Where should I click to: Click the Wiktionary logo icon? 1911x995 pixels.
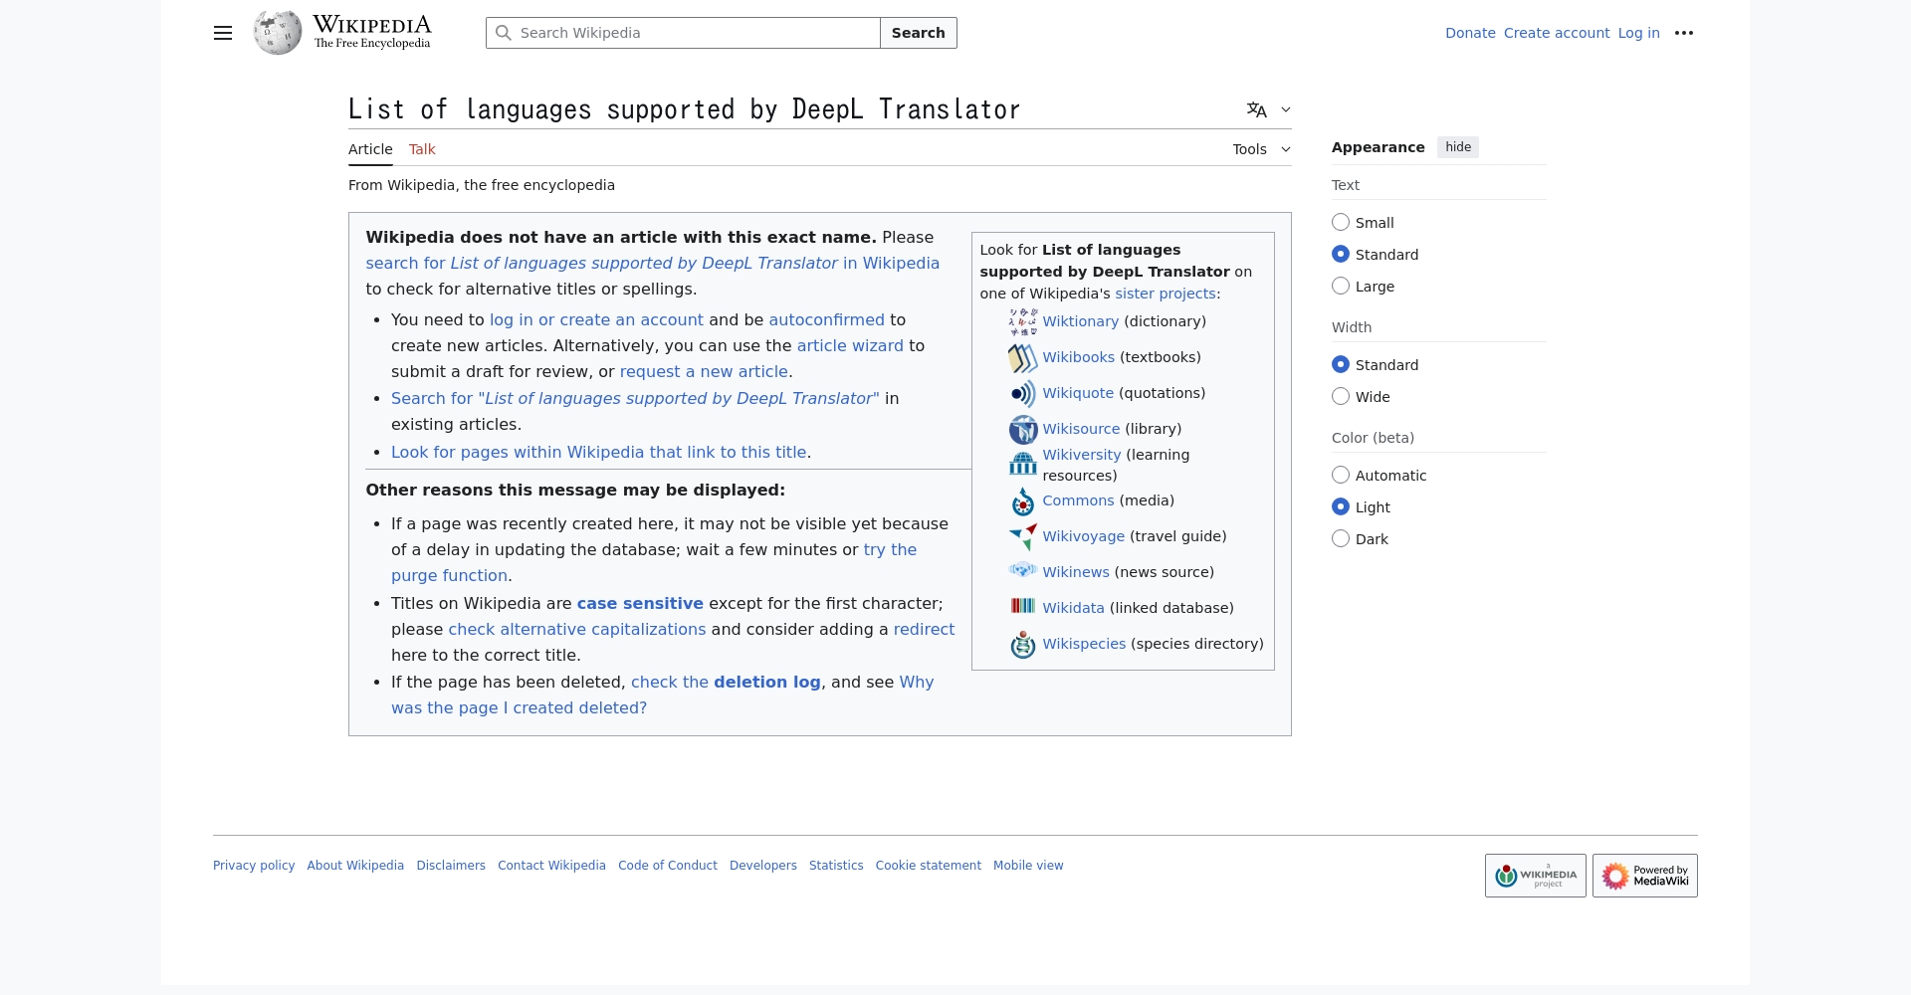coord(1023,321)
